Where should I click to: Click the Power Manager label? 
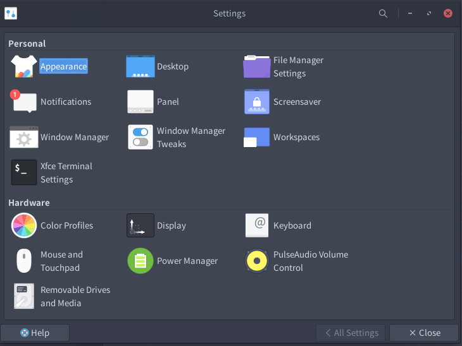187,261
